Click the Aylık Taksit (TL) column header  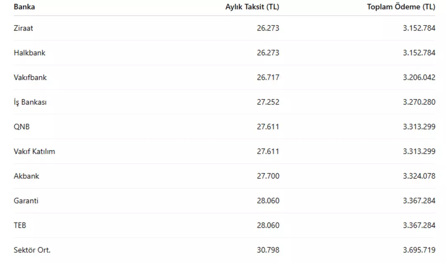click(x=252, y=7)
